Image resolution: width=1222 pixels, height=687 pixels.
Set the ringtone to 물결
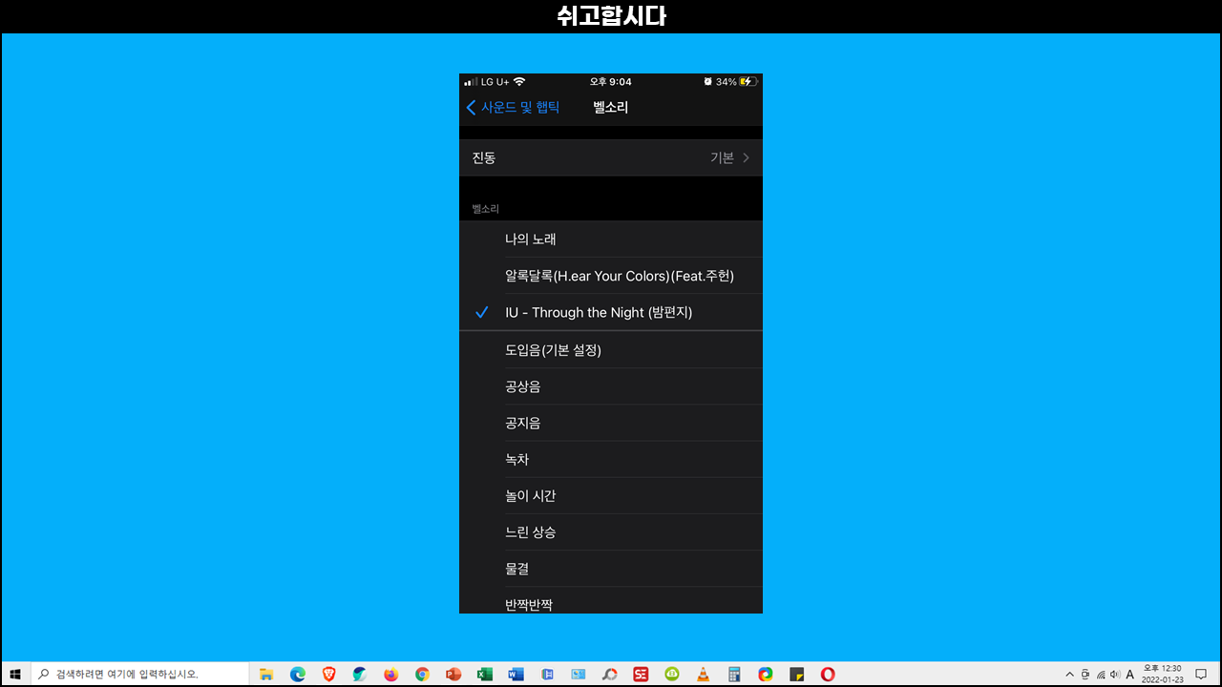pyautogui.click(x=611, y=568)
